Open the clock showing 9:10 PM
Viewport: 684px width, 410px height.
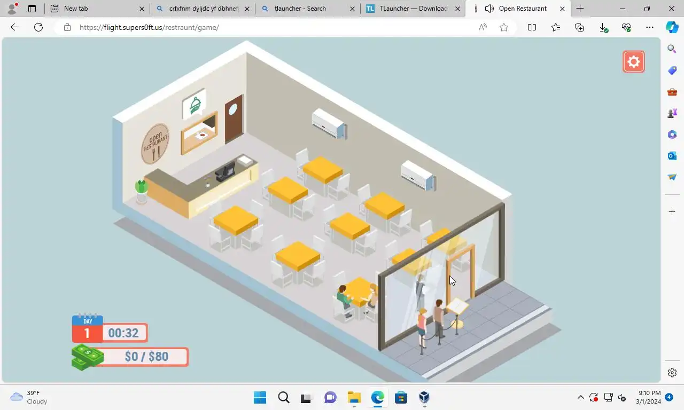(x=649, y=397)
